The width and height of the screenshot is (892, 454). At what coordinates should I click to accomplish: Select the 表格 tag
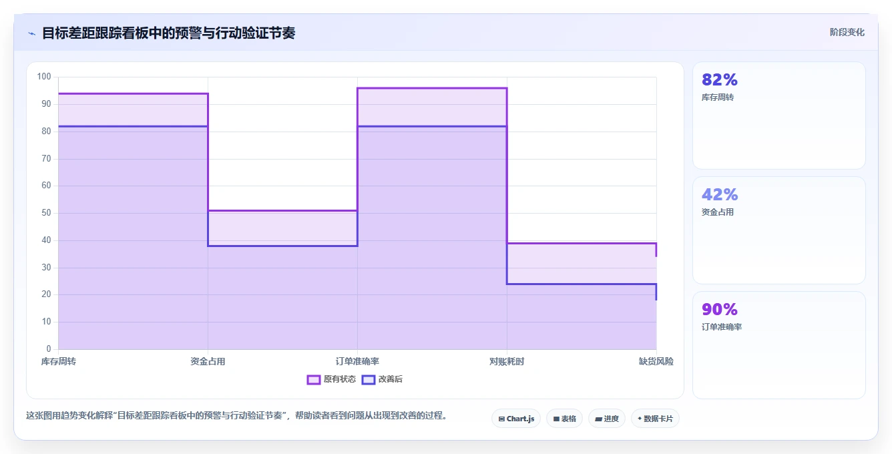tap(564, 419)
